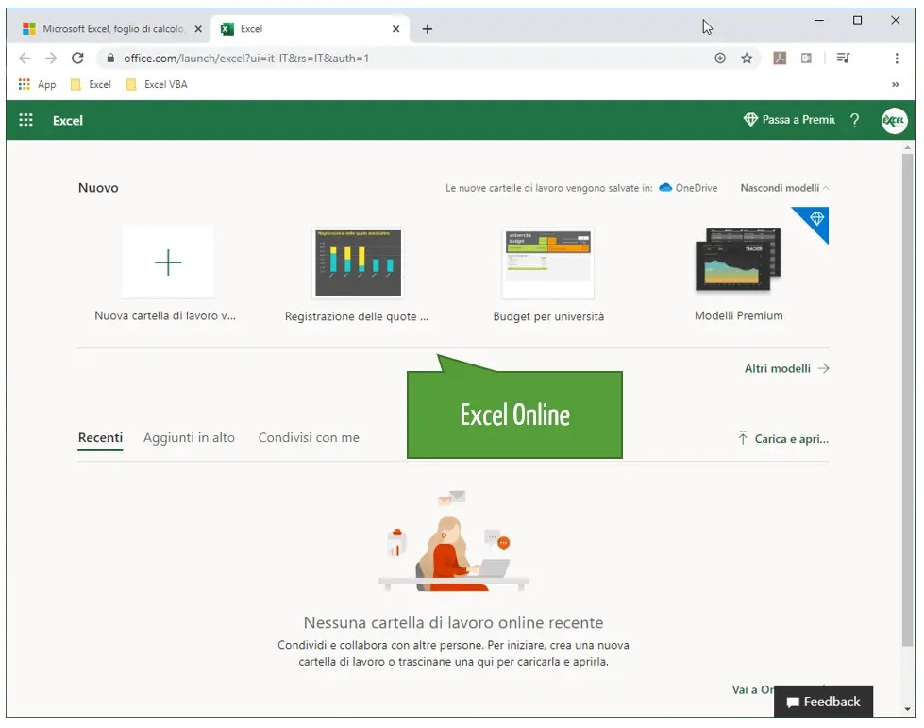Open the Office app launcher grid
This screenshot has width=924, height=728.
[x=25, y=120]
